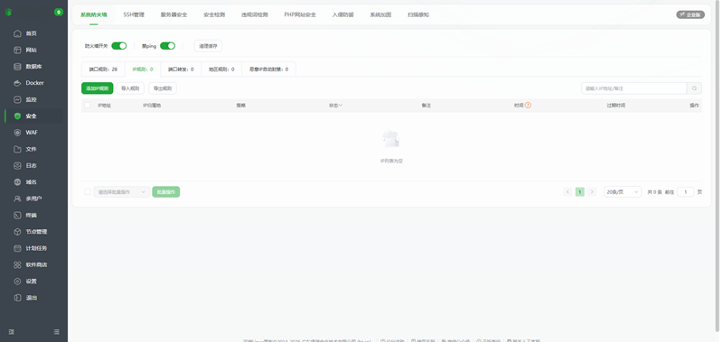Click the 批量操作 button

(x=166, y=192)
